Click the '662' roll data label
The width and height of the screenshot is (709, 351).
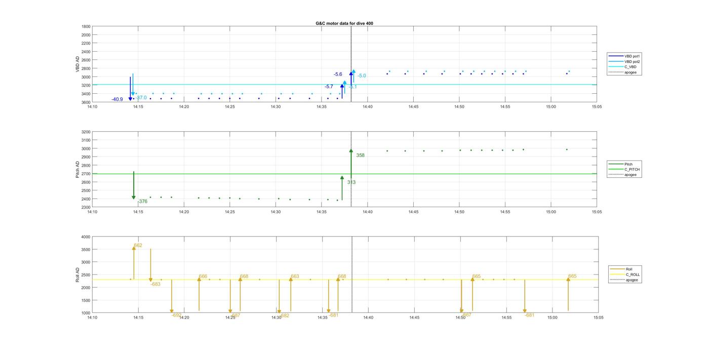(x=138, y=246)
